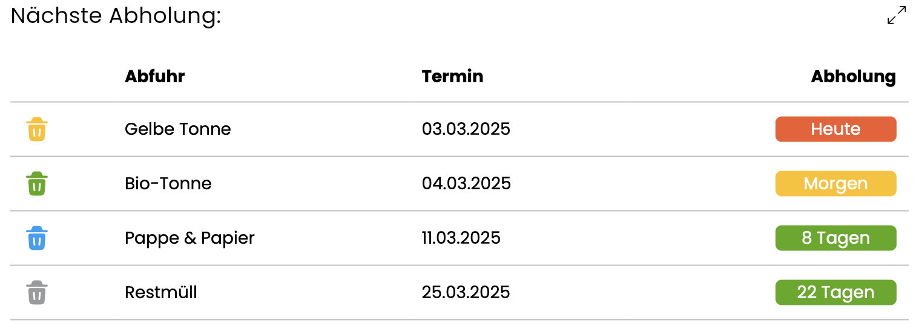Click the date 04.03.2025

466,184
